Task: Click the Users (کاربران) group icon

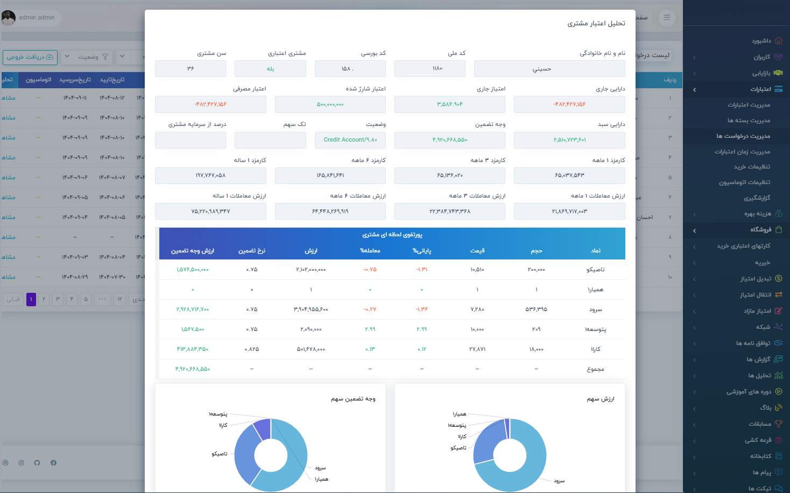Action: 778,57
